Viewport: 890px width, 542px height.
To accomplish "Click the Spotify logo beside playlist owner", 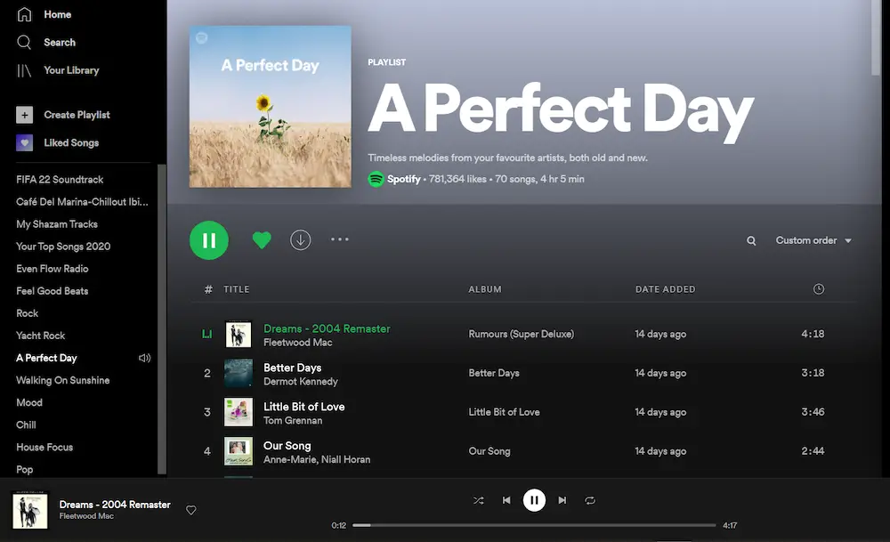I will [376, 180].
